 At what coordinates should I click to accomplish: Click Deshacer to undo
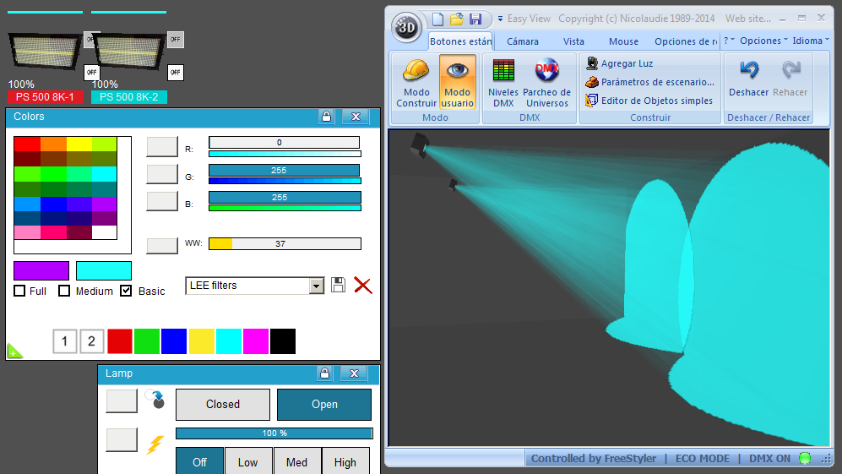(x=748, y=79)
